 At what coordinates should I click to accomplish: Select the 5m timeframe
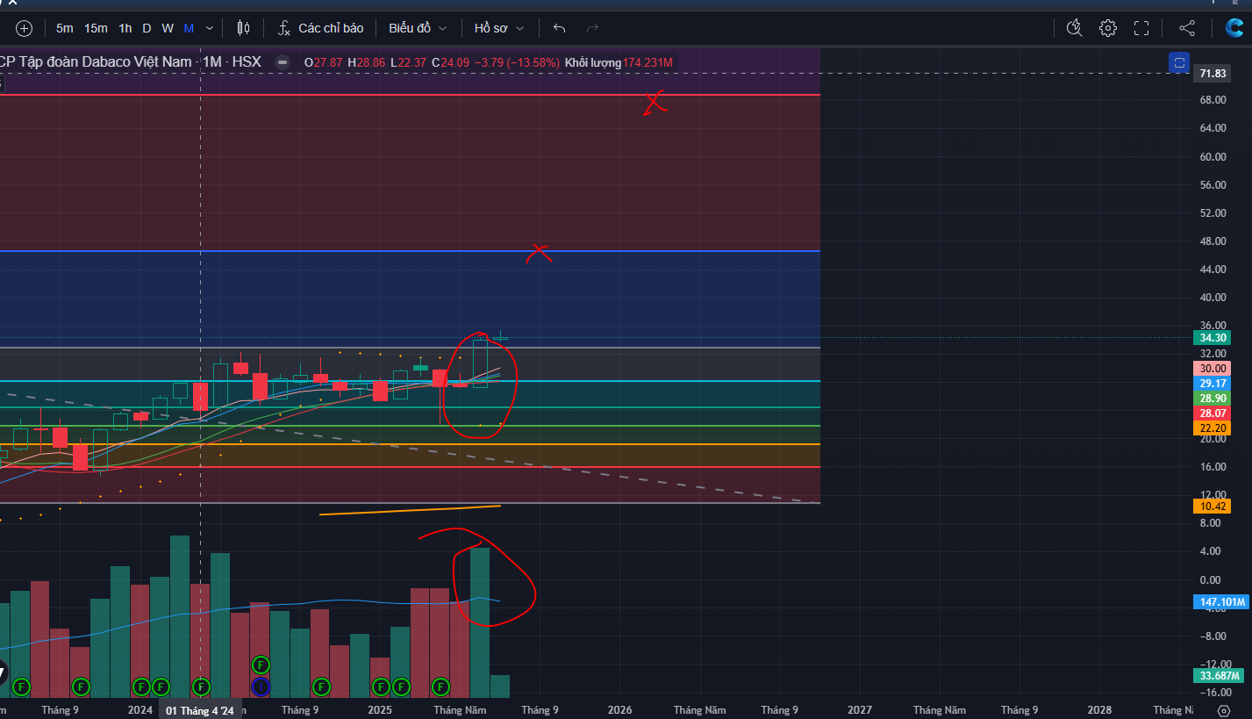click(65, 28)
